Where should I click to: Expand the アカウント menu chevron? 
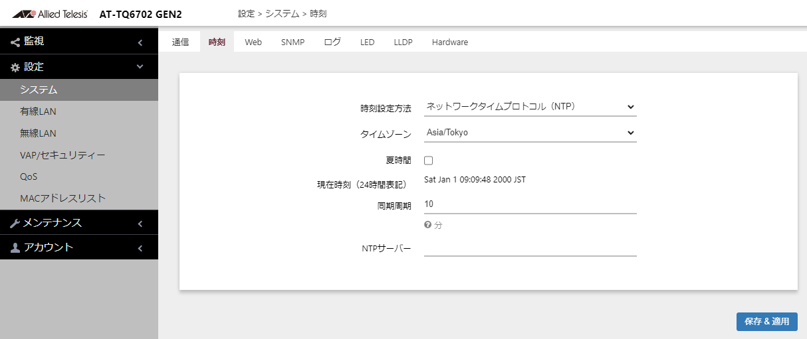click(x=140, y=248)
